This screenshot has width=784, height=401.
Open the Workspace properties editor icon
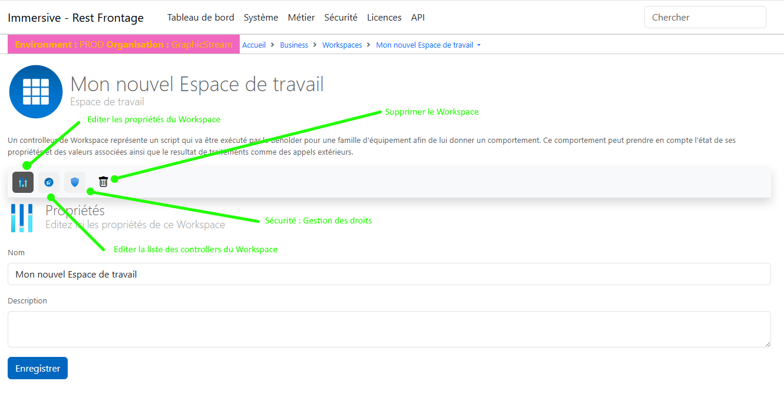(x=23, y=182)
